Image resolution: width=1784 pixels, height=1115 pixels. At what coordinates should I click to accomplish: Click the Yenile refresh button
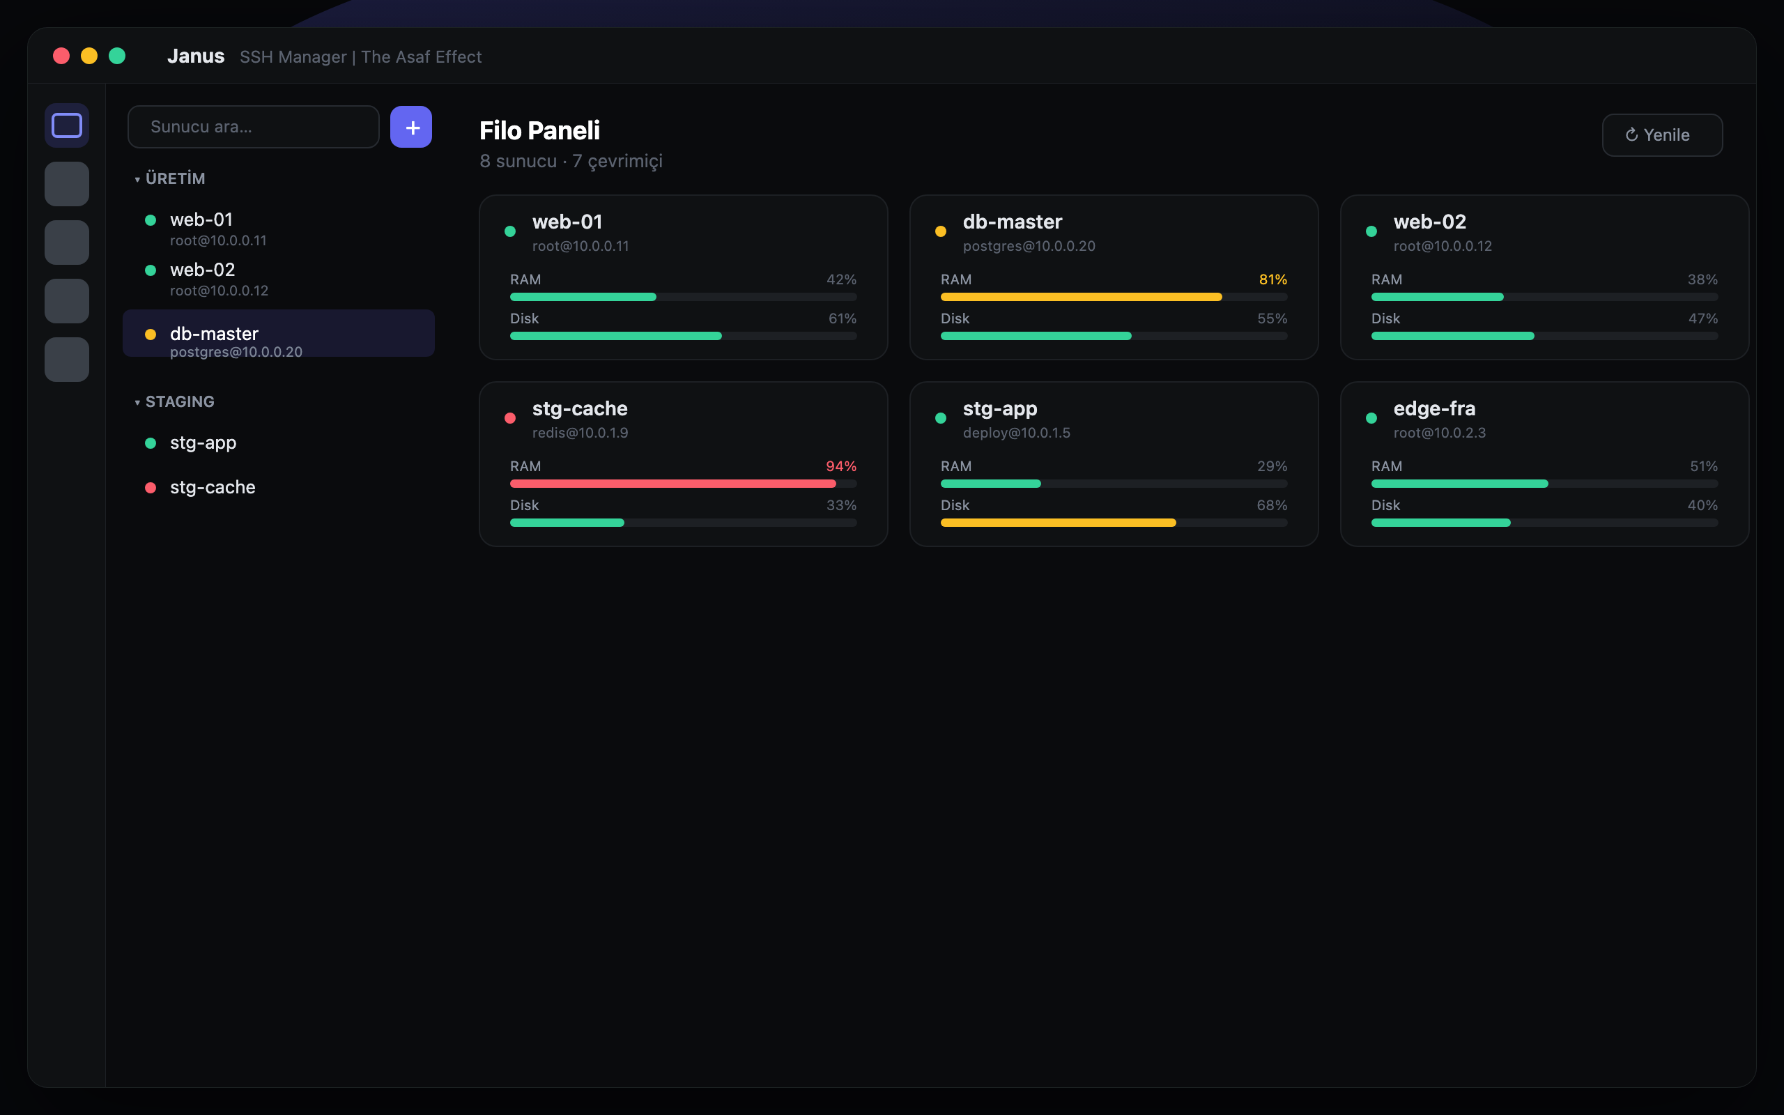tap(1662, 135)
